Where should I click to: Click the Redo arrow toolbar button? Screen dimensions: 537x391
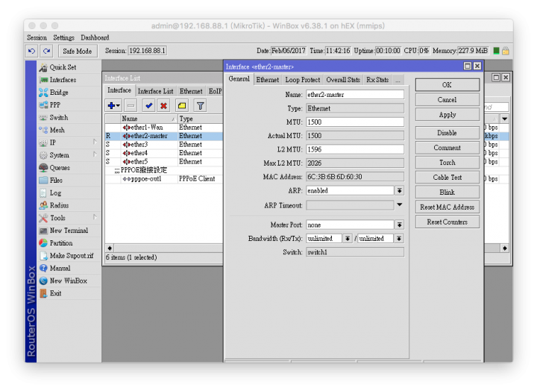[46, 51]
